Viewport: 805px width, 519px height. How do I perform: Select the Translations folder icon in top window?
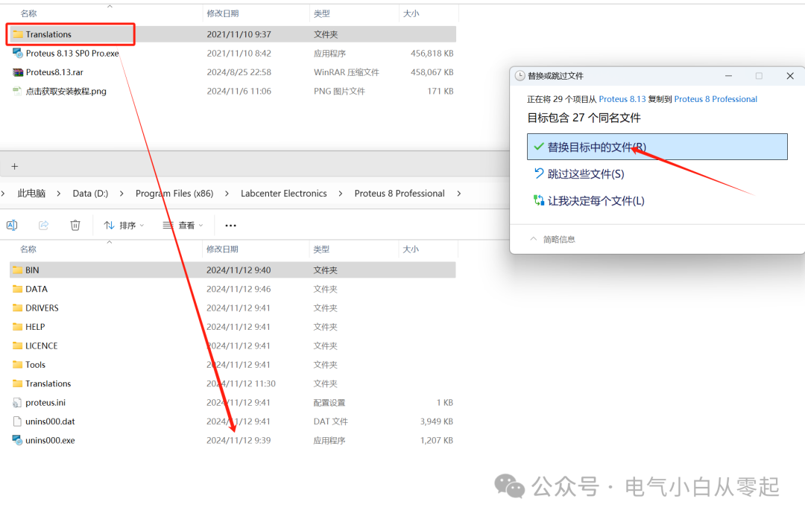[18, 34]
